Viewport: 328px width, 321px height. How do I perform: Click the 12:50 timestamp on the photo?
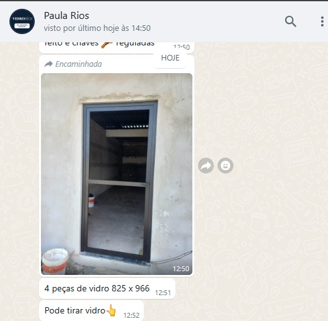181,269
